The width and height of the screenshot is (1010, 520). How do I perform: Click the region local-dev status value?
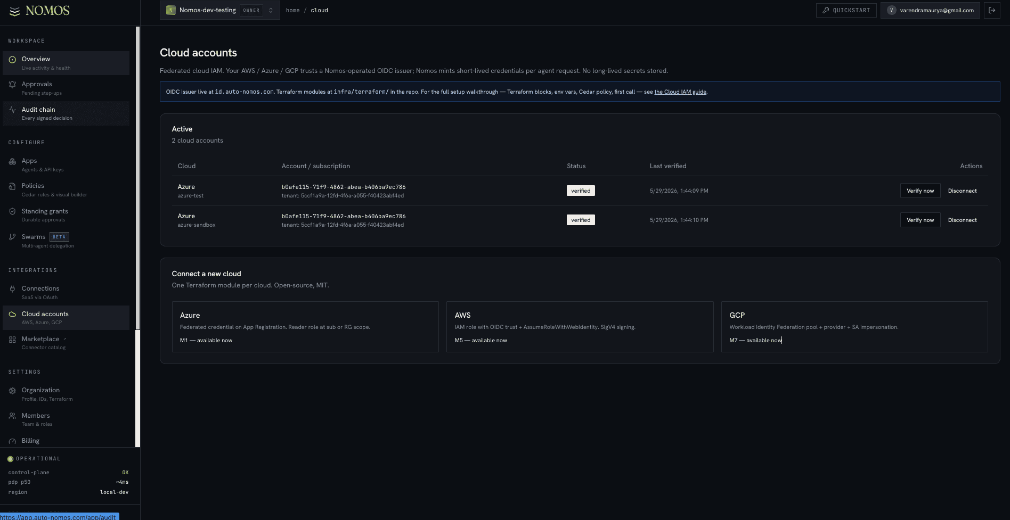pyautogui.click(x=114, y=492)
